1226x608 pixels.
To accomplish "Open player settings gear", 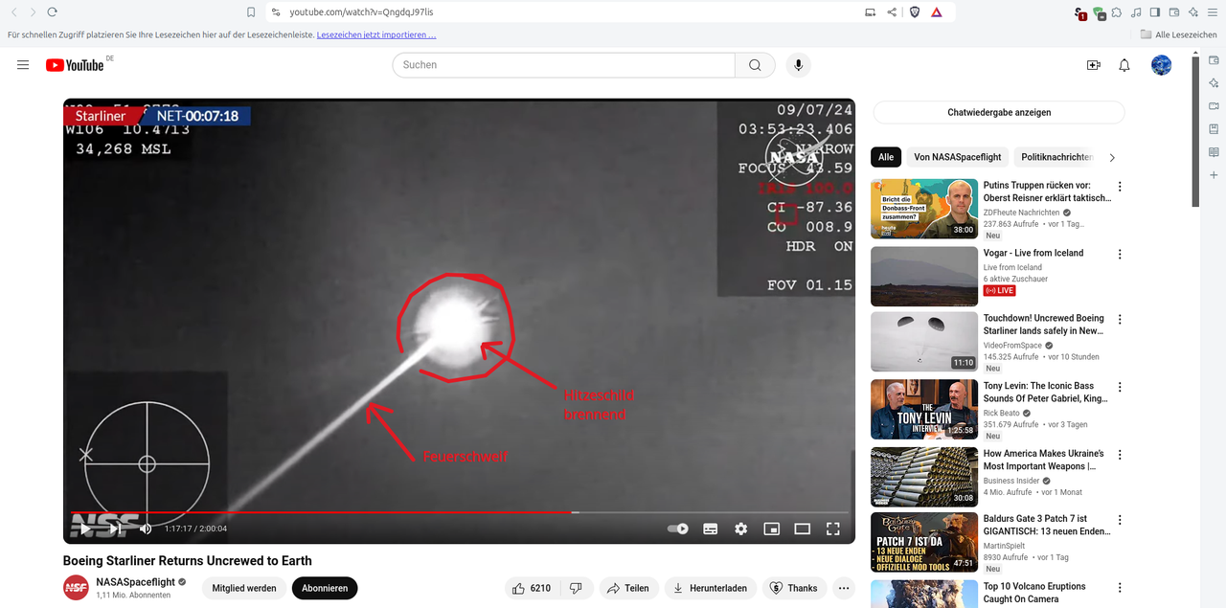I will pos(740,529).
